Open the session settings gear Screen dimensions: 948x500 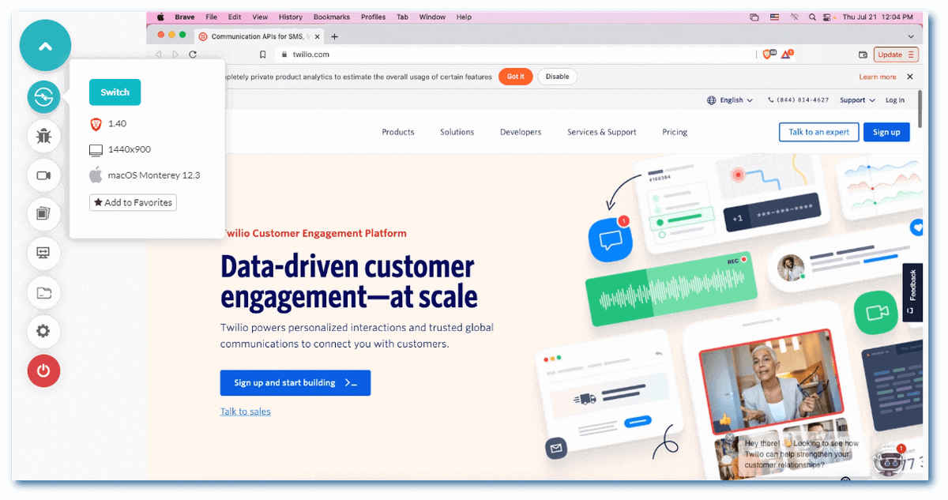(43, 331)
